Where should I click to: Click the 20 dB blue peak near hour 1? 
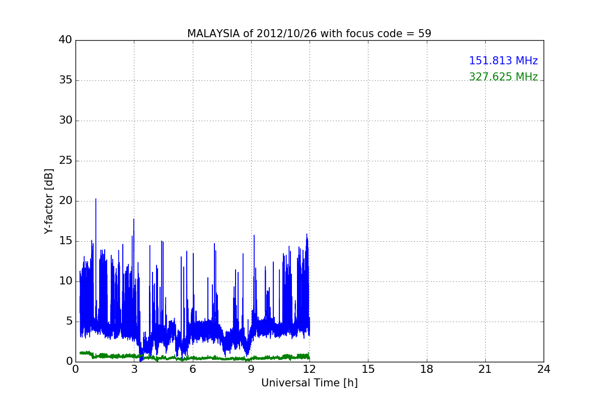pos(96,199)
